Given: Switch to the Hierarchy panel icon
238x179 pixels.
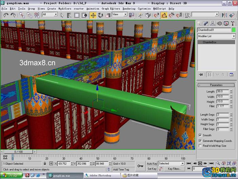Looking at the screenshot, I should [213, 23].
